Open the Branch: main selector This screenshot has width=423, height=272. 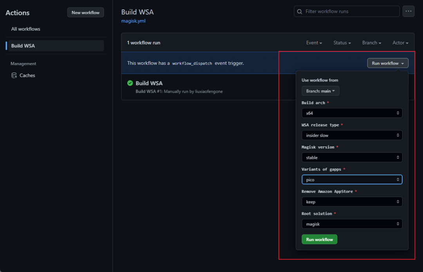tap(320, 91)
